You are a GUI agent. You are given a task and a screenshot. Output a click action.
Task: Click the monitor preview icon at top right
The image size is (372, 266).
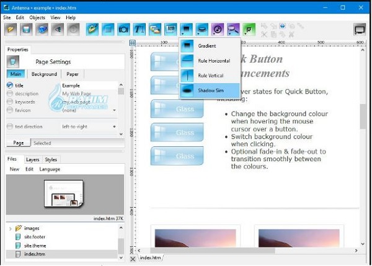[360, 29]
